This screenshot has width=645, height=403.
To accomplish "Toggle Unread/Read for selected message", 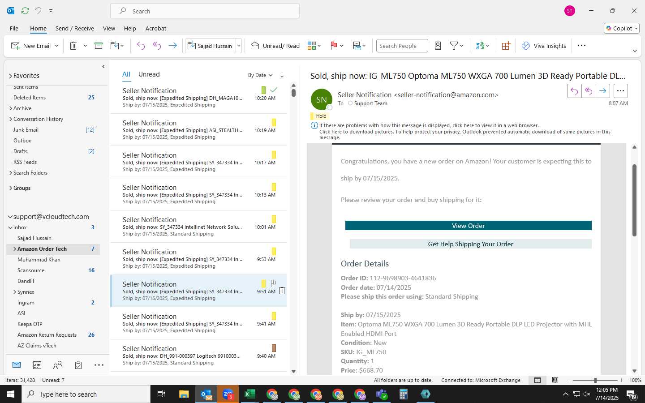I will coord(275,46).
